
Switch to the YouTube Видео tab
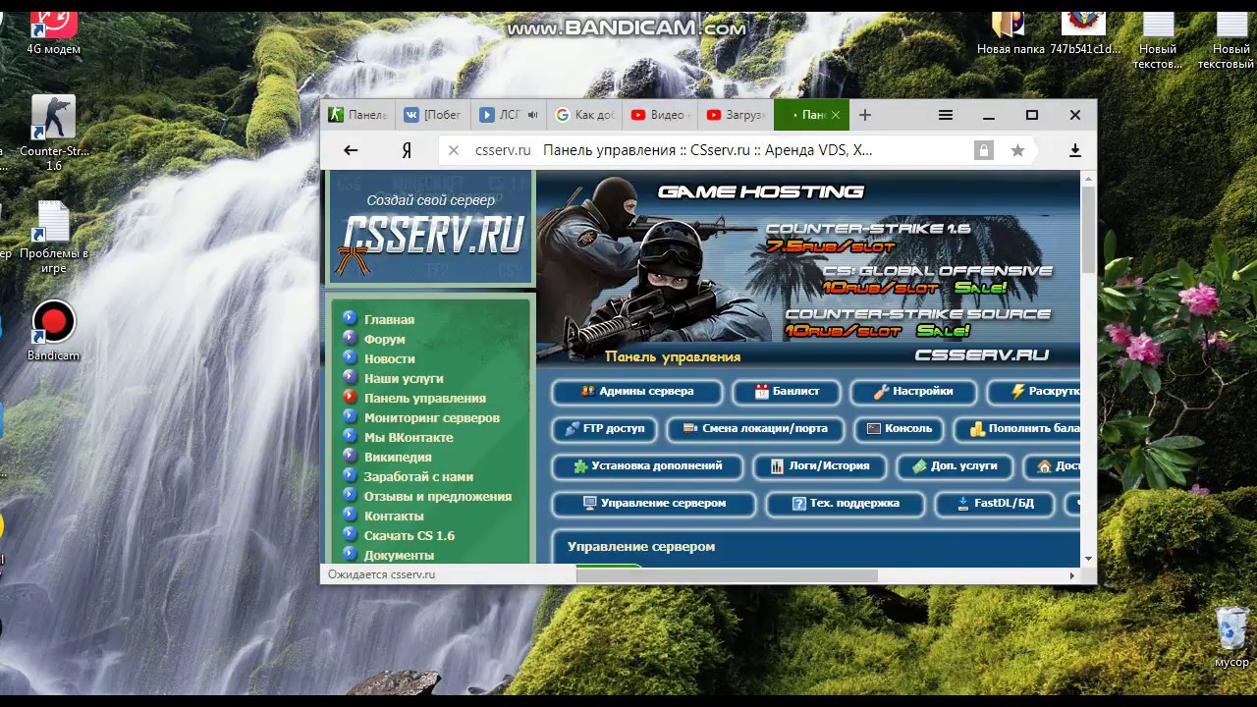coord(660,115)
